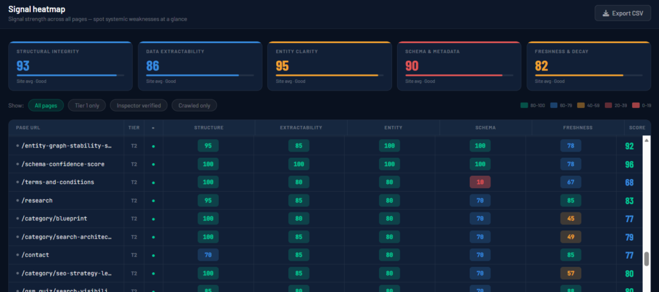Click the status dot for /schema-confidence-score

coord(153,164)
